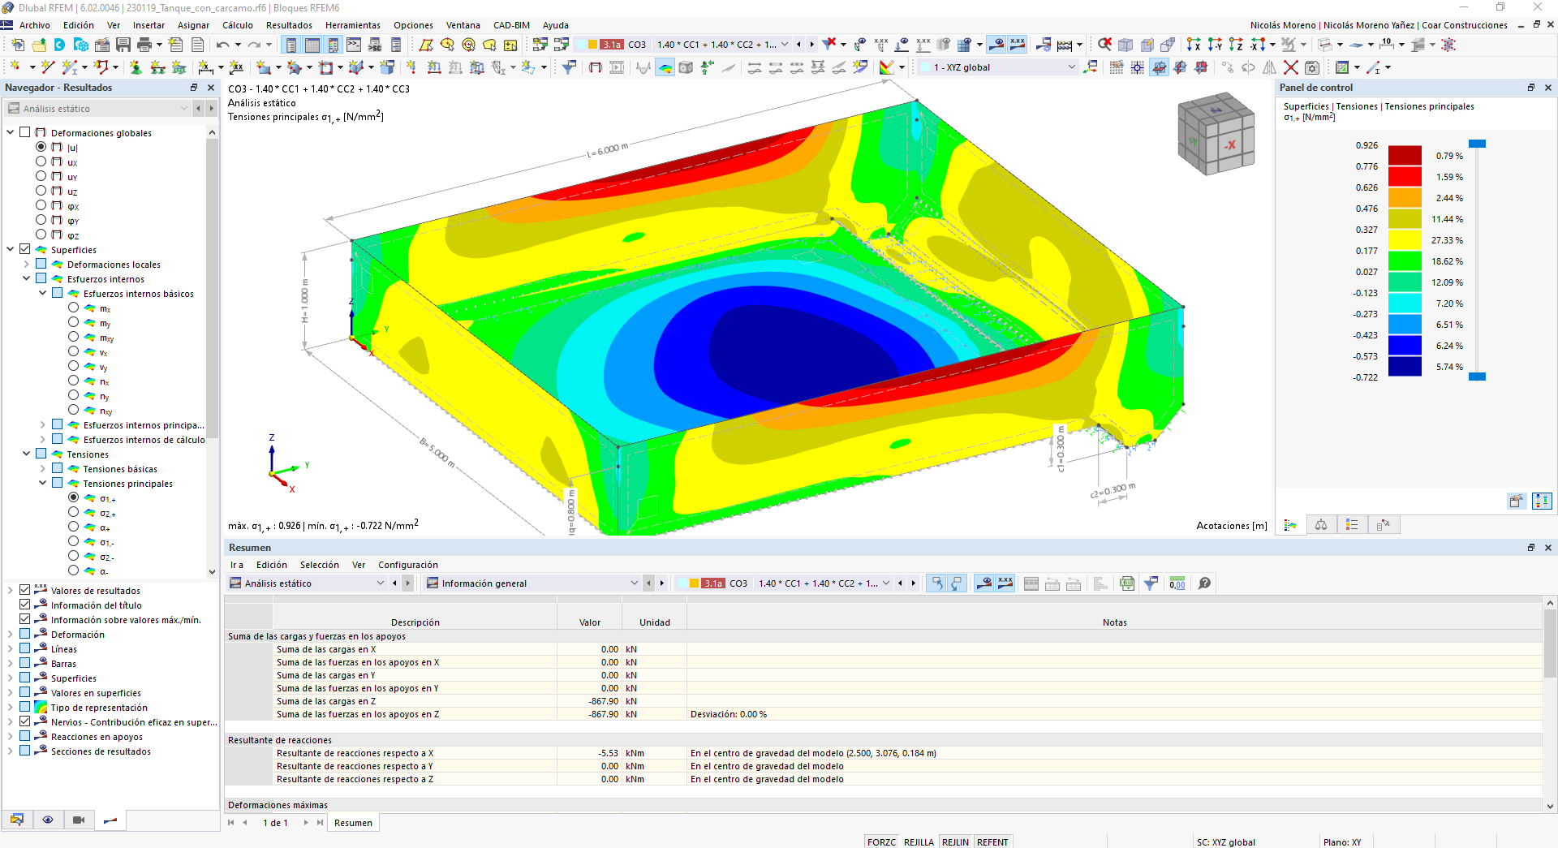
Task: Click the wireframe display cube icon
Action: [1125, 45]
